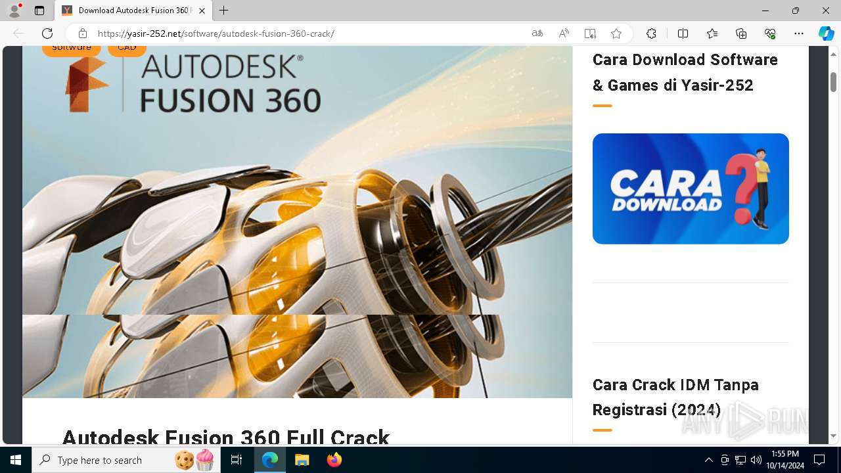Image resolution: width=841 pixels, height=473 pixels.
Task: Click the CAD category tag
Action: tap(127, 50)
